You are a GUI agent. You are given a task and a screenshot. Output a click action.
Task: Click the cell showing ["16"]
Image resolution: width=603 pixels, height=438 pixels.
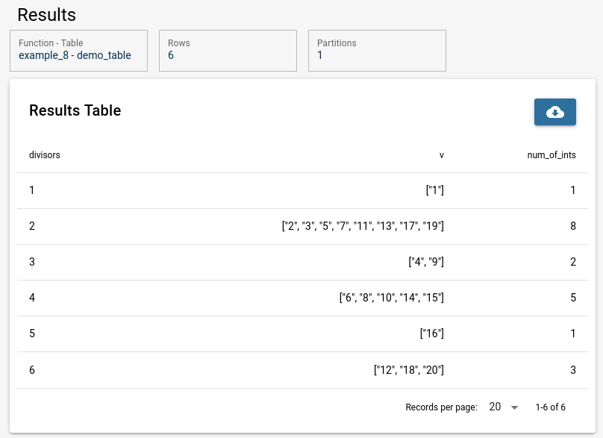[x=432, y=334]
